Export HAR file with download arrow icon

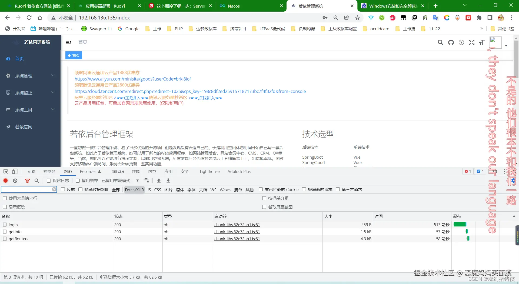[168, 181]
